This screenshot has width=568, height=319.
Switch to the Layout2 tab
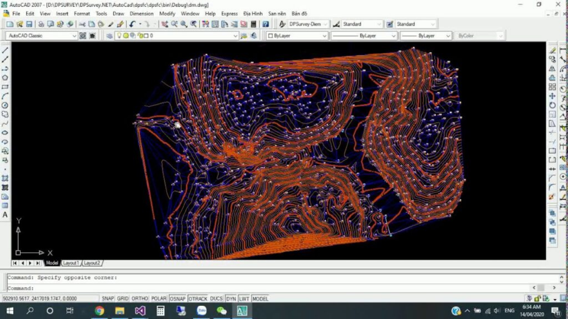coord(92,263)
